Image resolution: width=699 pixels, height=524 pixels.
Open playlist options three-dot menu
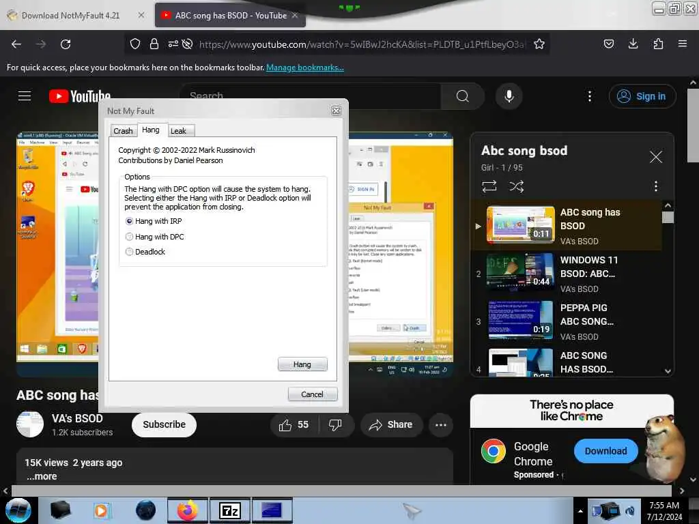(x=656, y=186)
